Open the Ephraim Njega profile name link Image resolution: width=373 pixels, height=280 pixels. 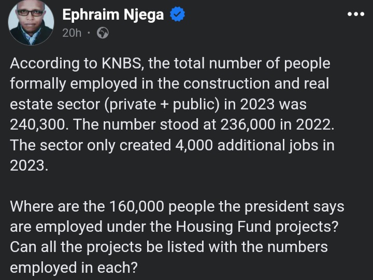click(x=113, y=15)
